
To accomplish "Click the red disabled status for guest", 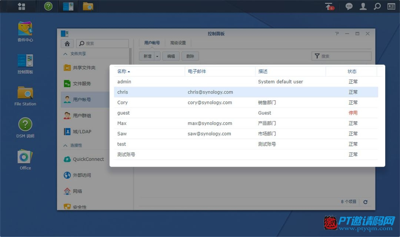I will pos(353,113).
